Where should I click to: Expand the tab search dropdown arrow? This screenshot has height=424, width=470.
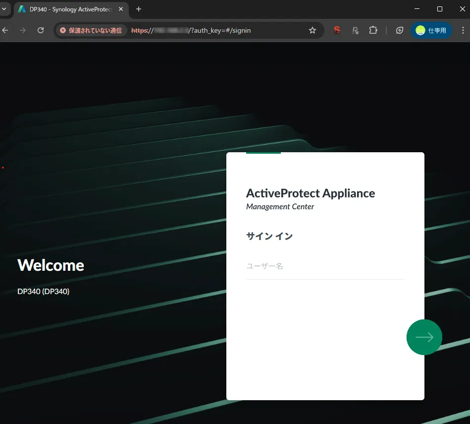click(x=4, y=9)
